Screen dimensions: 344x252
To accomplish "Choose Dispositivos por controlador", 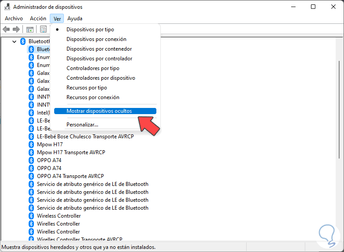I will (105, 59).
